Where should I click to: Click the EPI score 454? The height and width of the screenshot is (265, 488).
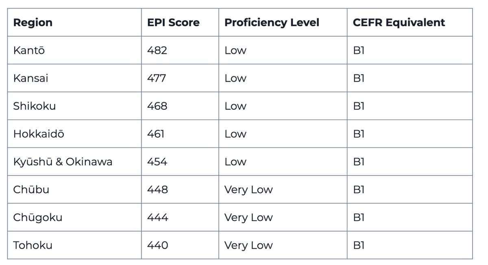(x=157, y=162)
